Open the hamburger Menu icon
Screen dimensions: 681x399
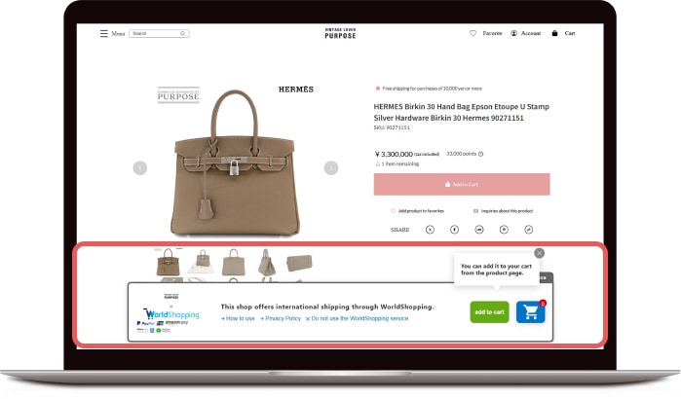pyautogui.click(x=104, y=33)
